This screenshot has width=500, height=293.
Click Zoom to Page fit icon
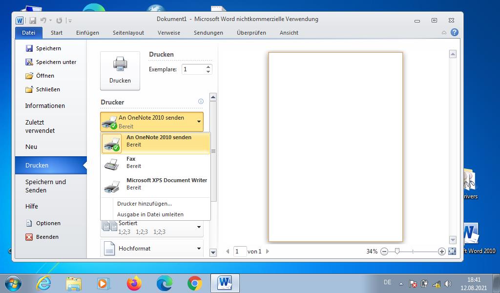452,251
